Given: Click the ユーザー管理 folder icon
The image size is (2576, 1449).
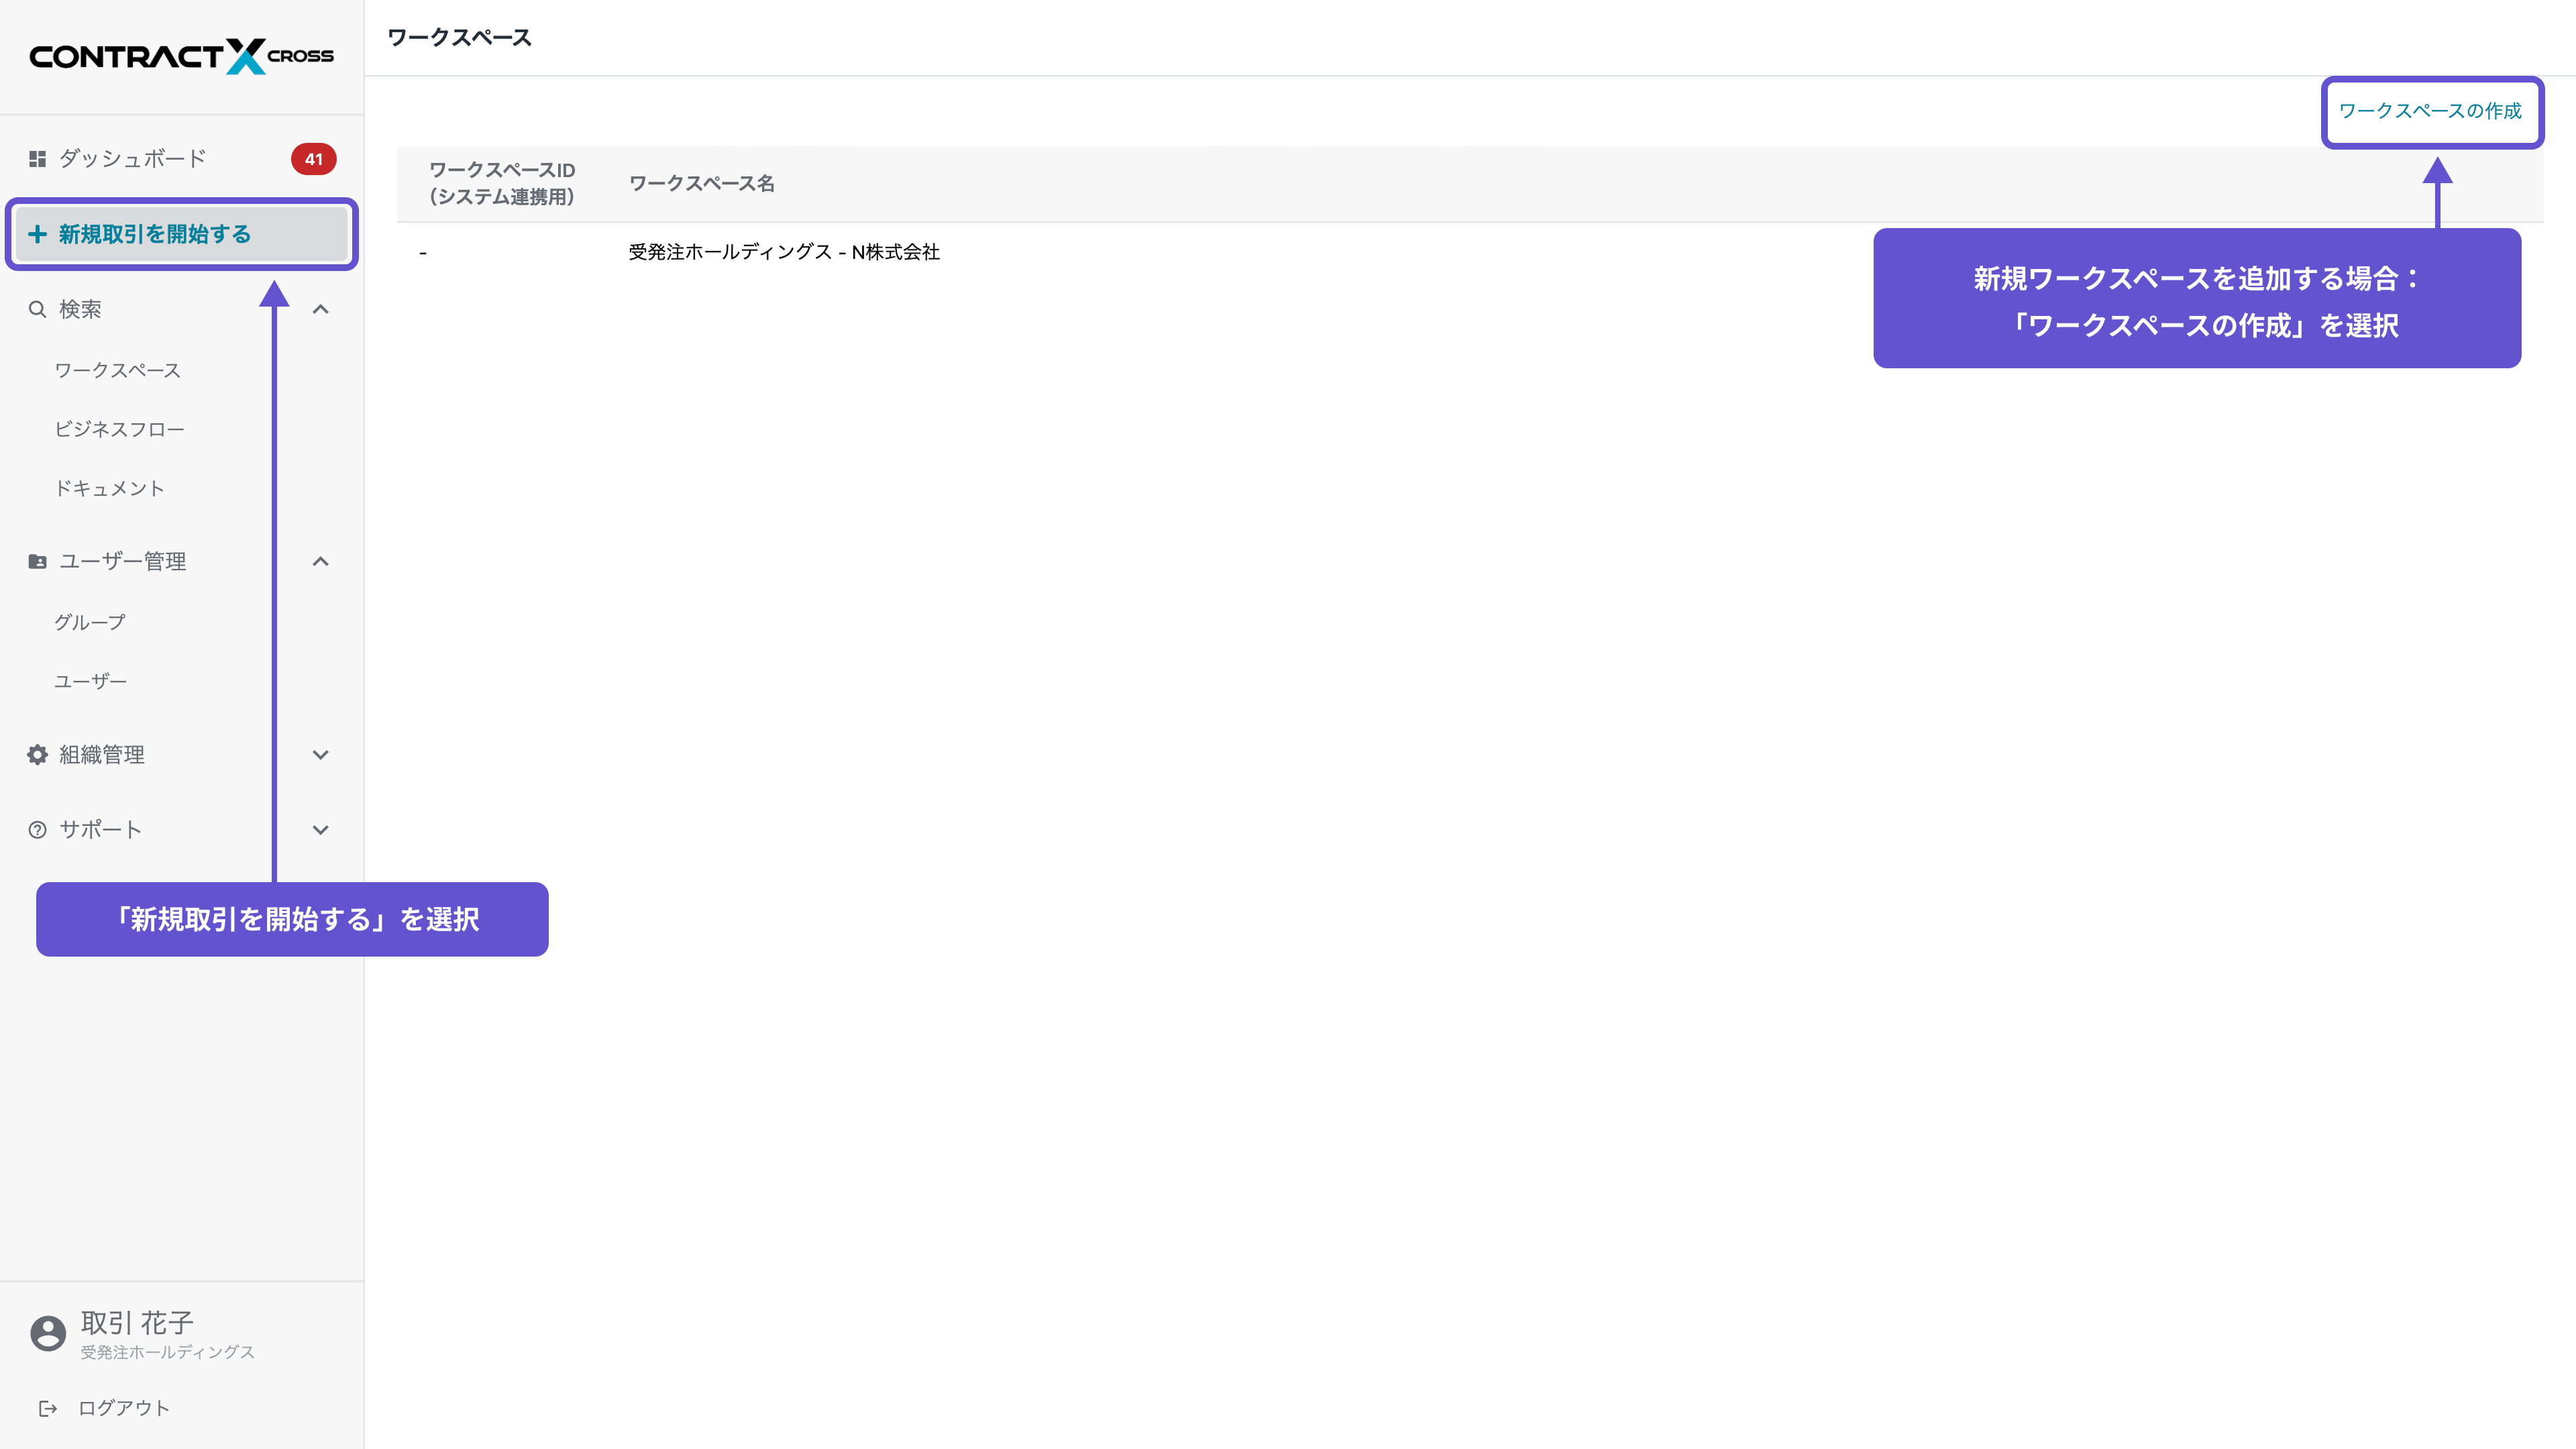Looking at the screenshot, I should click(37, 561).
